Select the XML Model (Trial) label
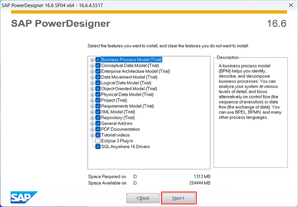Viewport: 298px width, 207px height. click(x=118, y=112)
